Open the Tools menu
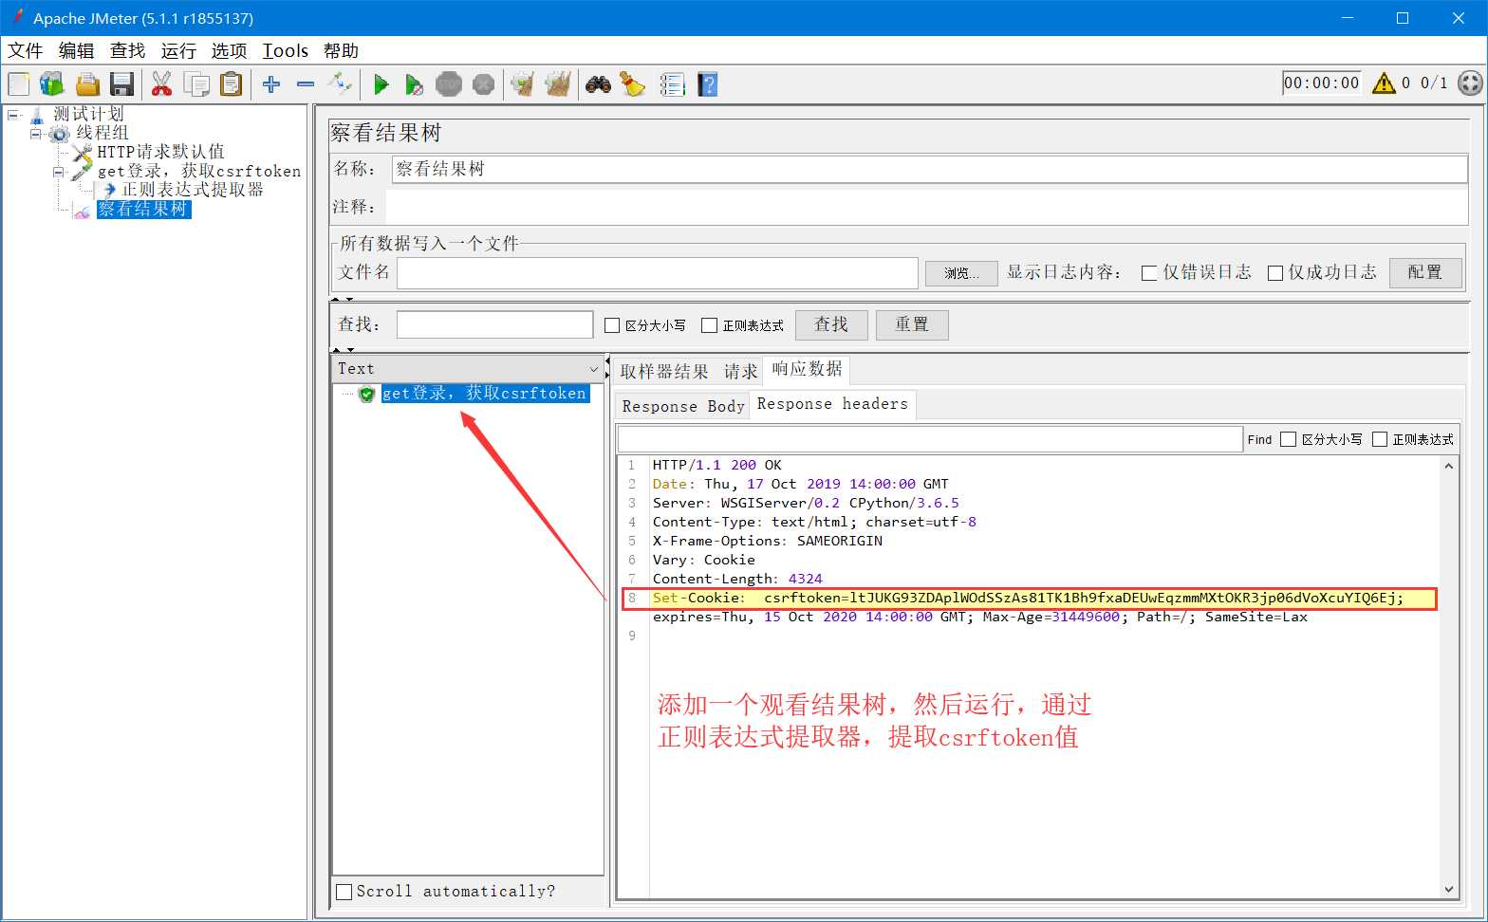 pos(286,50)
